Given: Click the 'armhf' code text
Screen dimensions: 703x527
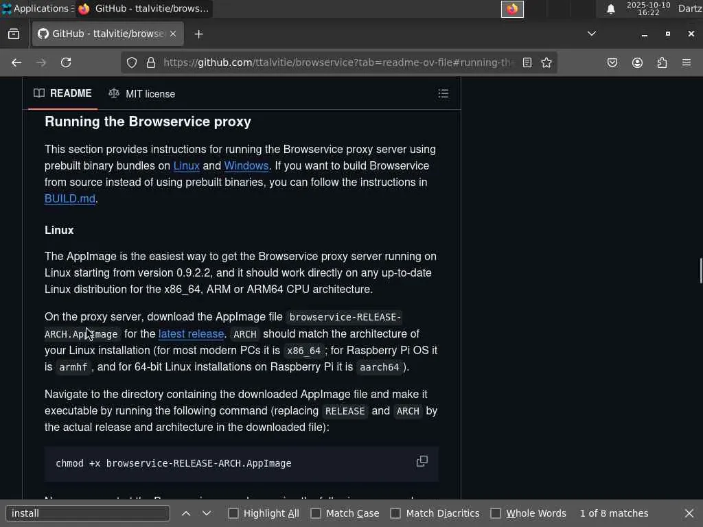Looking at the screenshot, I should tap(73, 368).
